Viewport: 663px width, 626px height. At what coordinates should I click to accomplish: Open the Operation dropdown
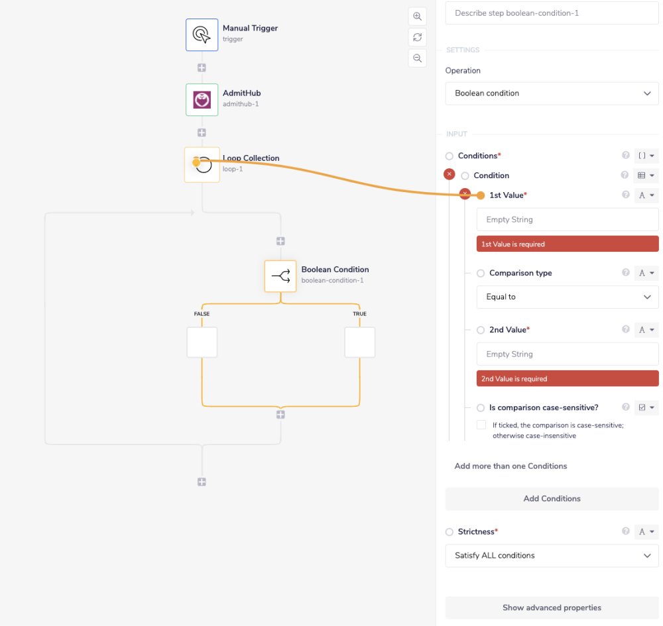(x=552, y=93)
